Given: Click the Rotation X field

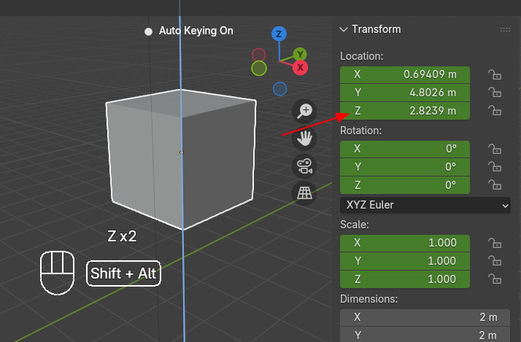Looking at the screenshot, I should [405, 149].
